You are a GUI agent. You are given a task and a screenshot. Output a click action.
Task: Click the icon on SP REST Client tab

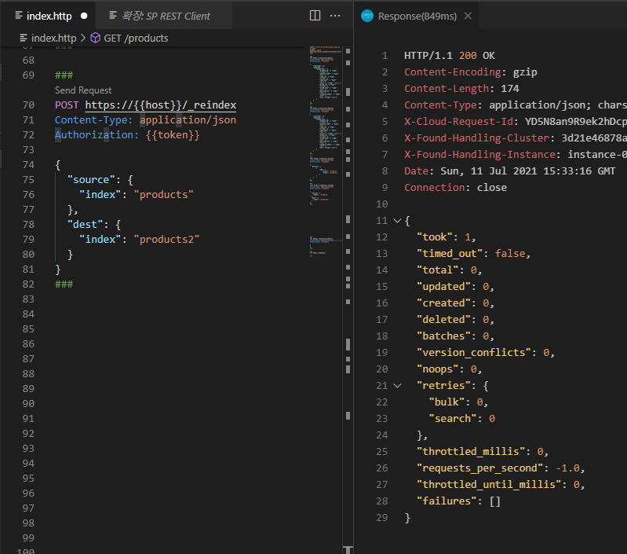[114, 16]
